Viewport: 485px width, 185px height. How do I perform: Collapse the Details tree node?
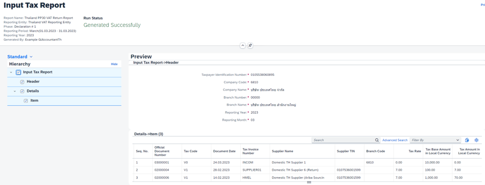[15, 91]
